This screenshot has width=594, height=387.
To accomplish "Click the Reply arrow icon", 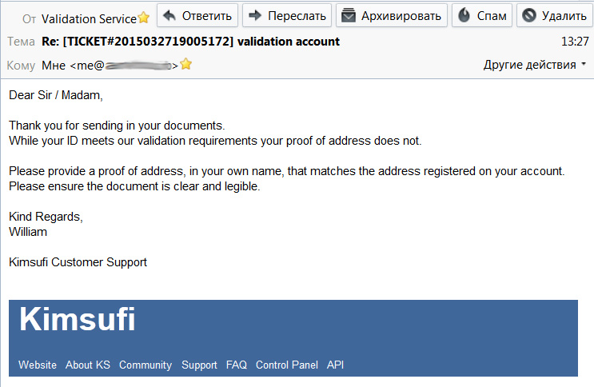I will [x=169, y=15].
